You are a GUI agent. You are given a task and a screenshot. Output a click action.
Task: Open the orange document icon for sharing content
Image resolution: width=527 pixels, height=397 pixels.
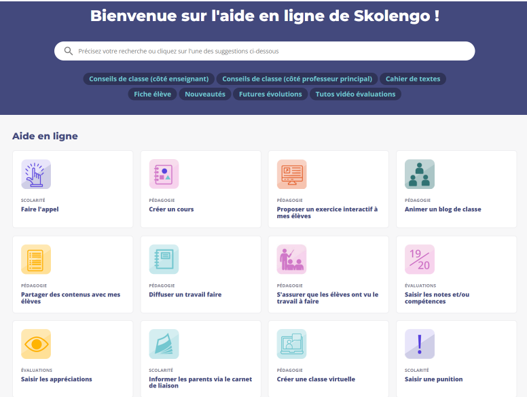[36, 259]
